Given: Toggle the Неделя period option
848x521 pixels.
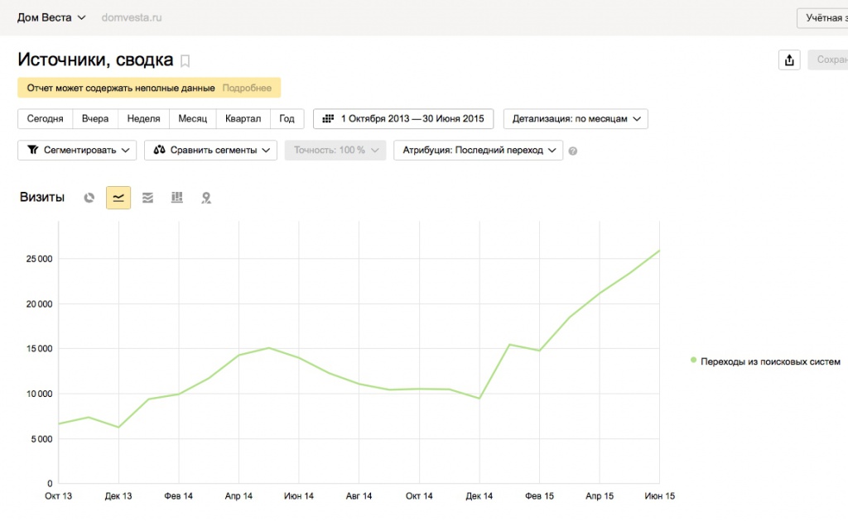Looking at the screenshot, I should click(144, 119).
